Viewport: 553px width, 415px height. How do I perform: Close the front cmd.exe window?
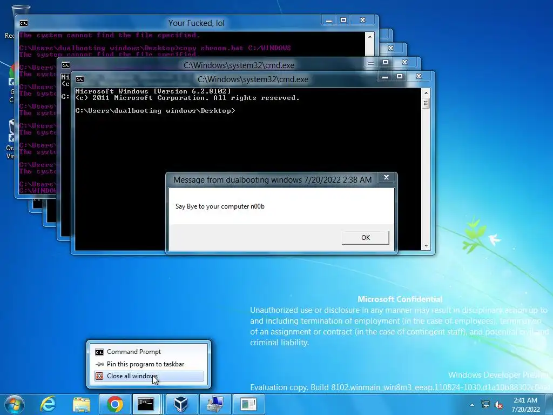coord(419,77)
